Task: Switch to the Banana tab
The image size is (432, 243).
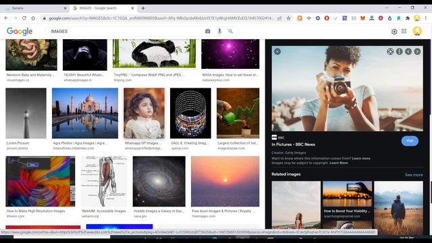Action: tap(34, 8)
